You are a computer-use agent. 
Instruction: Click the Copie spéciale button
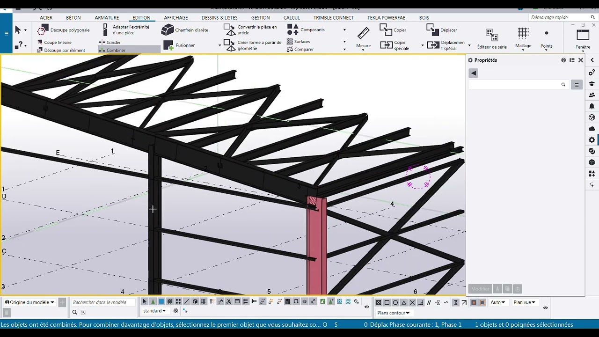[x=394, y=45]
